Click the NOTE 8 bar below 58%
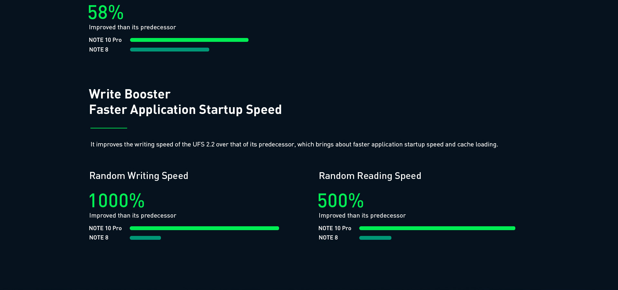Screen dimensions: 618x290 169,50
